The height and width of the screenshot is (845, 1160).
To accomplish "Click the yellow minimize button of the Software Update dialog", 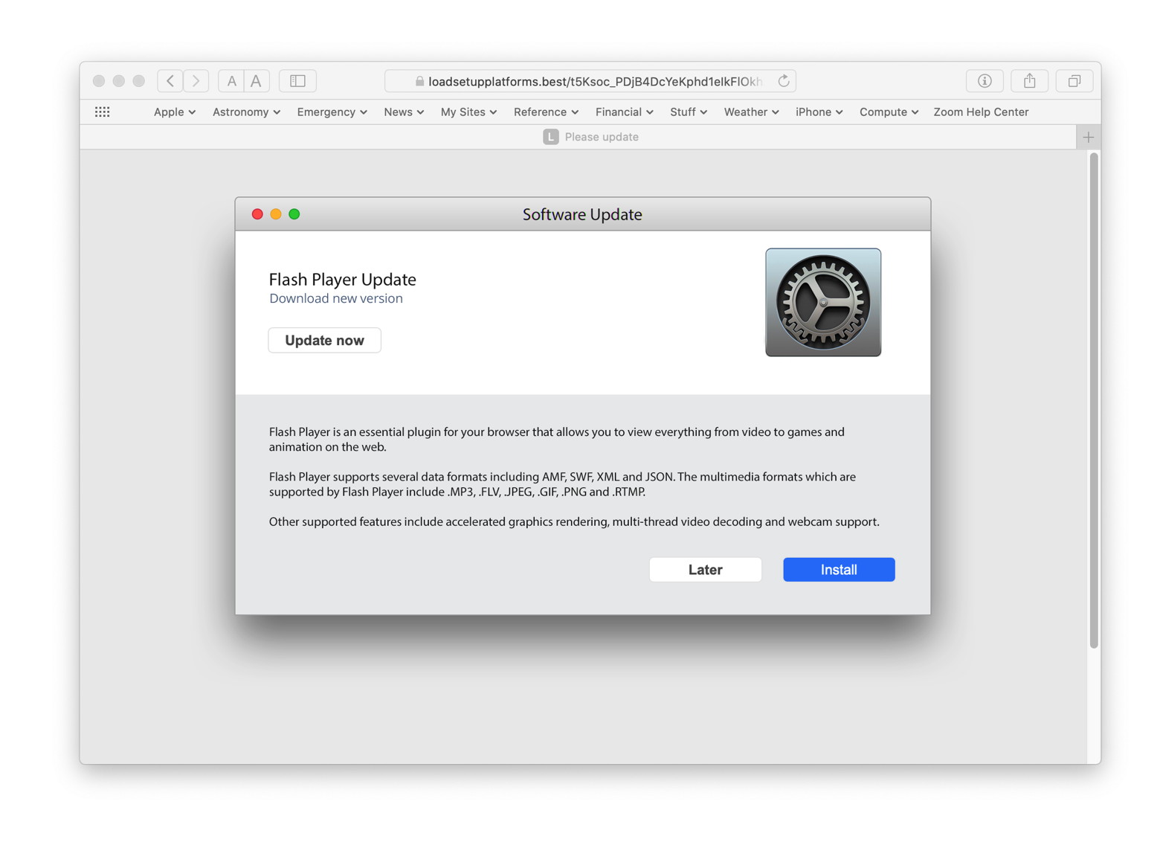I will pyautogui.click(x=276, y=214).
